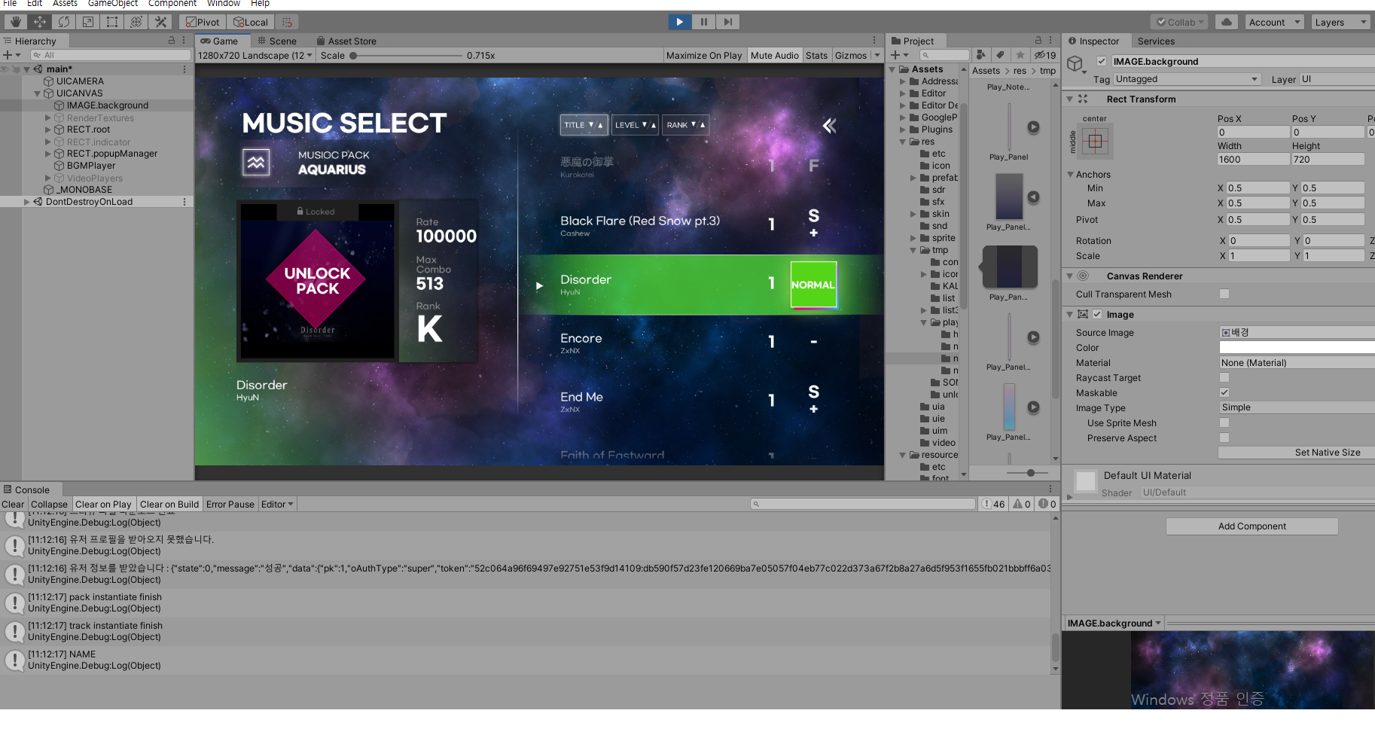Select the Hand tool
1375x750 pixels.
[x=15, y=22]
